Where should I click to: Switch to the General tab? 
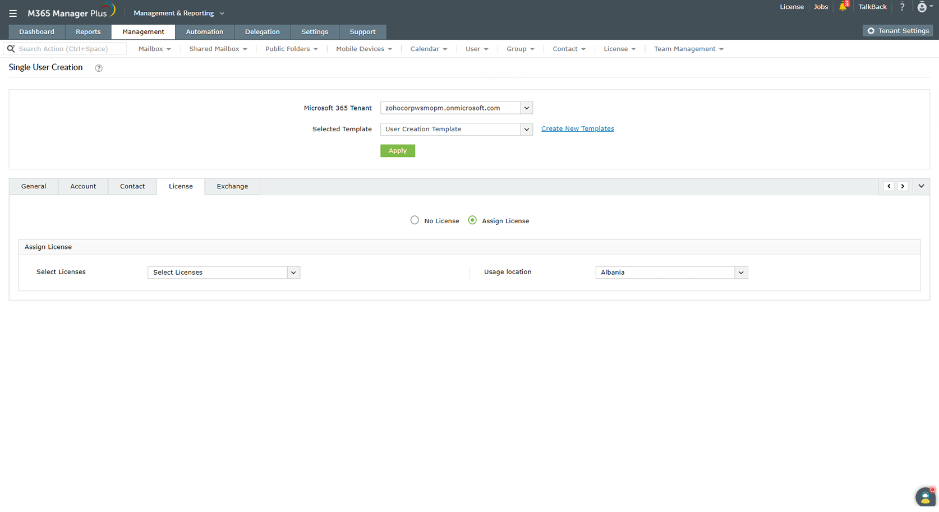34,186
